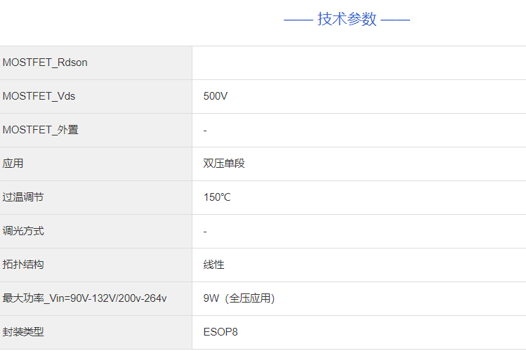The height and width of the screenshot is (351, 526).
Task: Click the decorative line left of 技术参数
Action: pyautogui.click(x=298, y=20)
